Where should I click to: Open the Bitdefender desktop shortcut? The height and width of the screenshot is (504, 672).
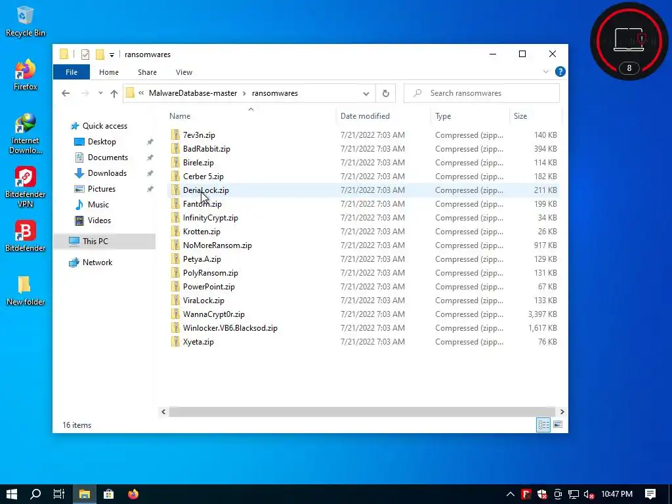[x=25, y=236]
